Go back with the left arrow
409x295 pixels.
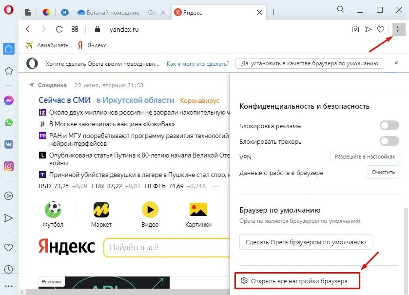28,29
